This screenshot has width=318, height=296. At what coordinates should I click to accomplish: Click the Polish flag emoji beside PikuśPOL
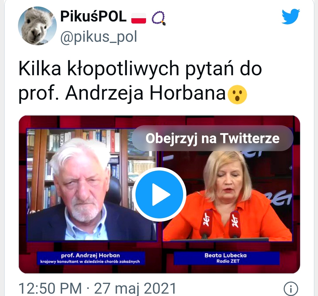click(x=139, y=18)
